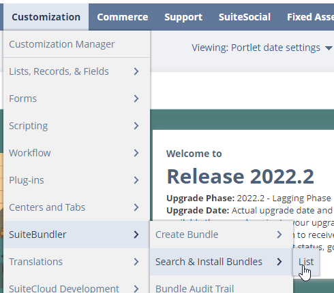Expand Search & Install Bundles chevron
The image size is (334, 293).
coord(279,262)
